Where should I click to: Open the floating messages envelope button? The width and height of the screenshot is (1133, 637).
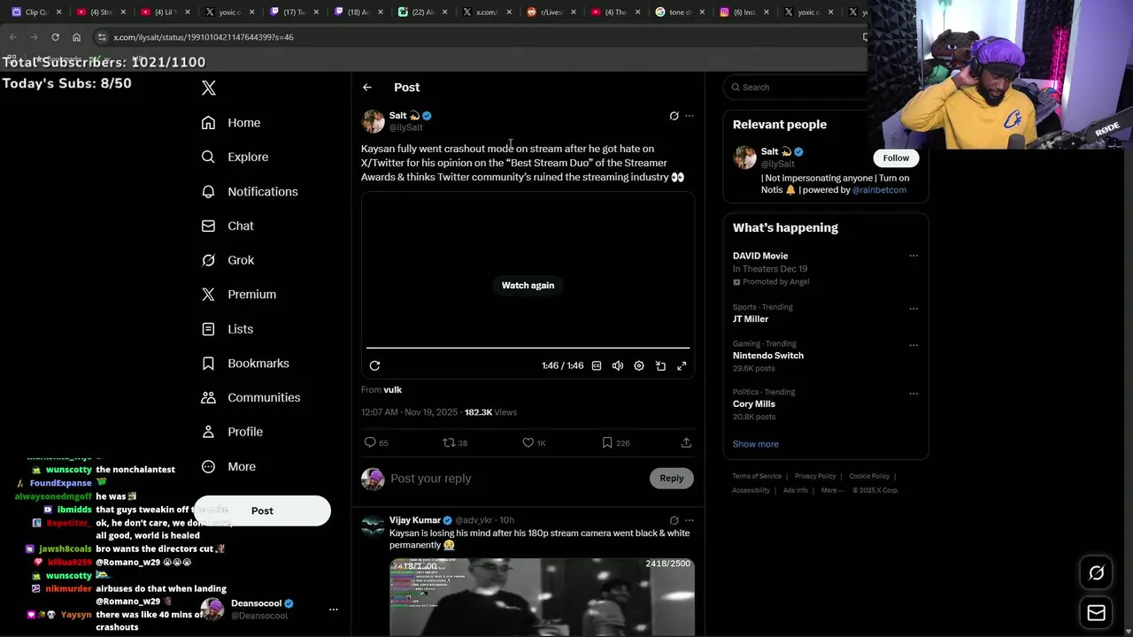1097,612
